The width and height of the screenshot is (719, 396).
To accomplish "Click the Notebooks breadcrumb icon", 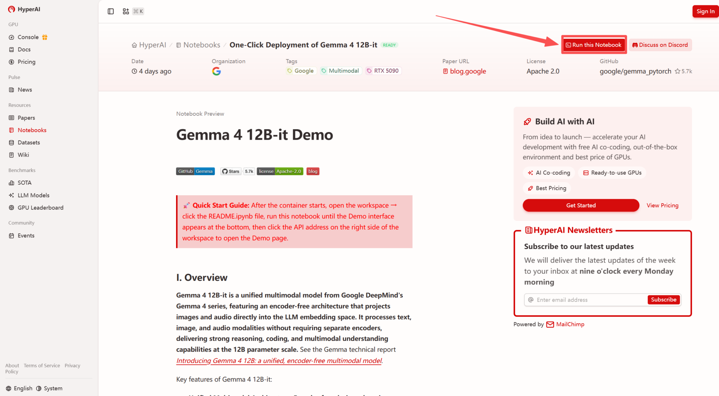I will click(x=179, y=45).
